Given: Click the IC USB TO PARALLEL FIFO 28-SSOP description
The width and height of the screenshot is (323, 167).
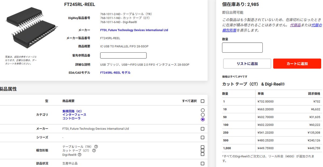Looking at the screenshot, I should click(x=124, y=46).
